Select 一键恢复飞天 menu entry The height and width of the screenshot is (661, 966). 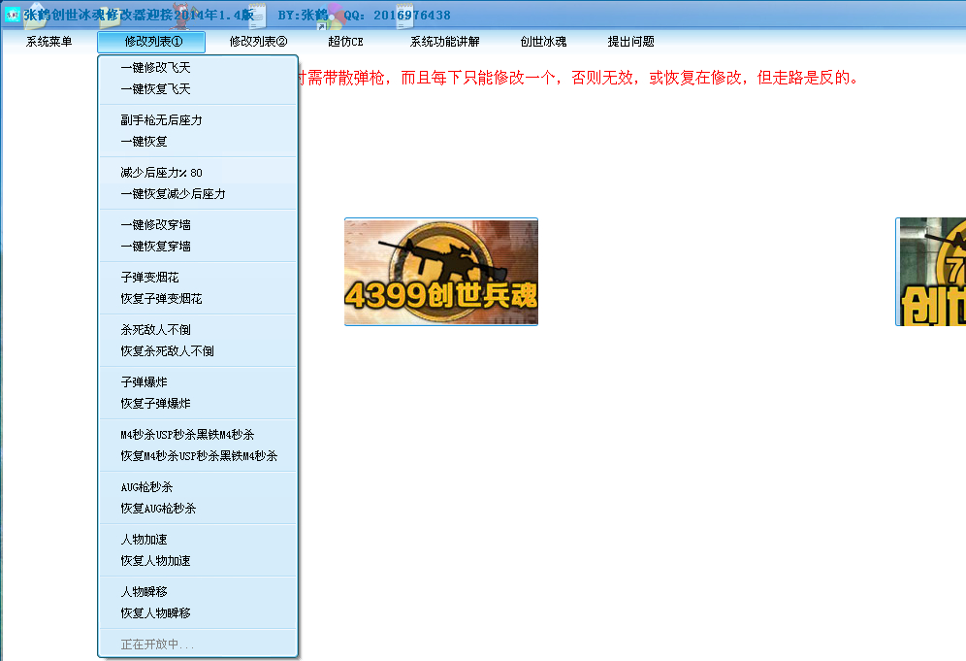coord(199,89)
